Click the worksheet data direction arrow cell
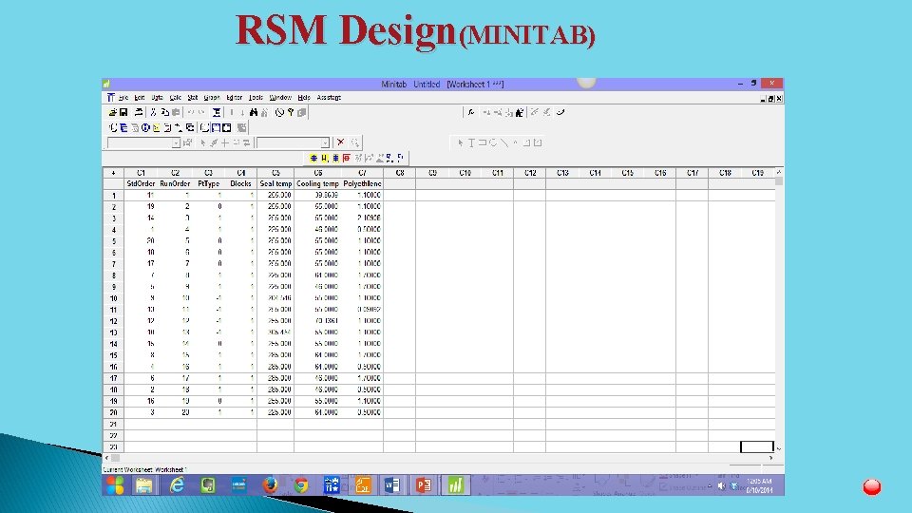Image resolution: width=912 pixels, height=513 pixels. point(113,173)
